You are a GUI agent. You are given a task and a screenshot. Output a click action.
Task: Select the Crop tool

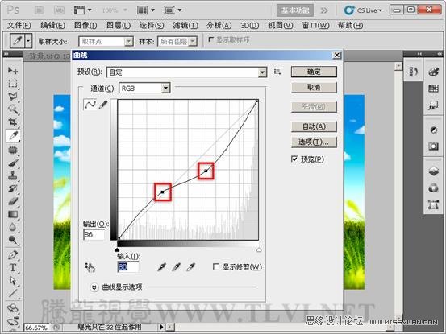(13, 122)
